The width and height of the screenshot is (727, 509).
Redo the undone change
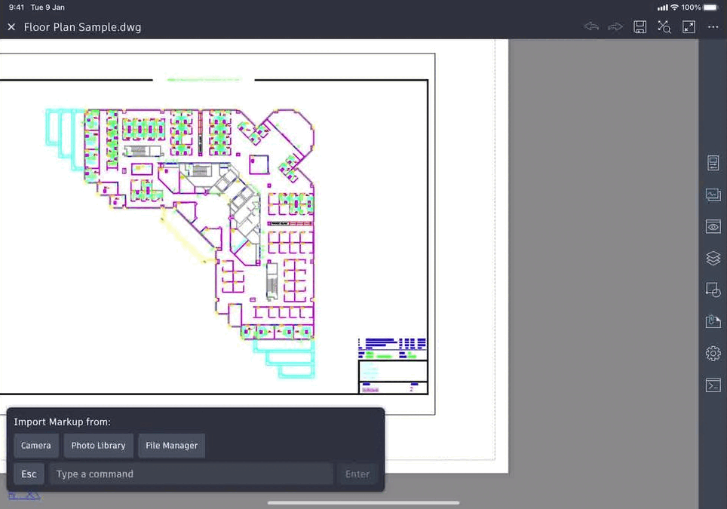pos(615,26)
